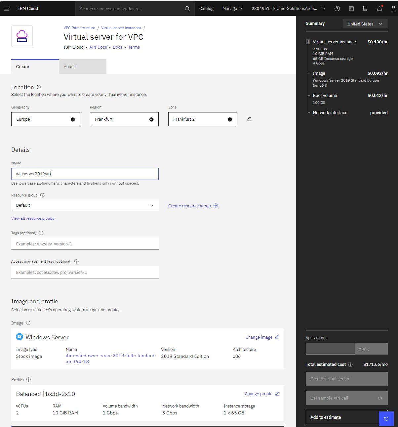This screenshot has width=398, height=427.
Task: Click the Windows Server logo icon
Action: pyautogui.click(x=20, y=337)
